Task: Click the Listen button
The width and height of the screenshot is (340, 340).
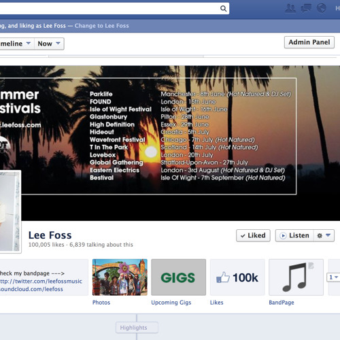Action: 294,235
